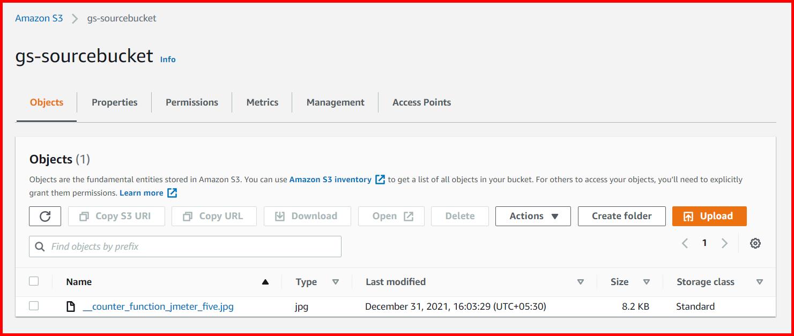
Task: Click the Copy S3 URI icon
Action: coord(83,216)
